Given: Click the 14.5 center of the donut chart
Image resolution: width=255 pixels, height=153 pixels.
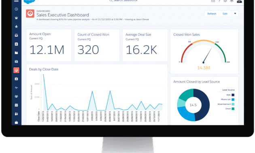Looking at the screenshot, I should pyautogui.click(x=193, y=105).
